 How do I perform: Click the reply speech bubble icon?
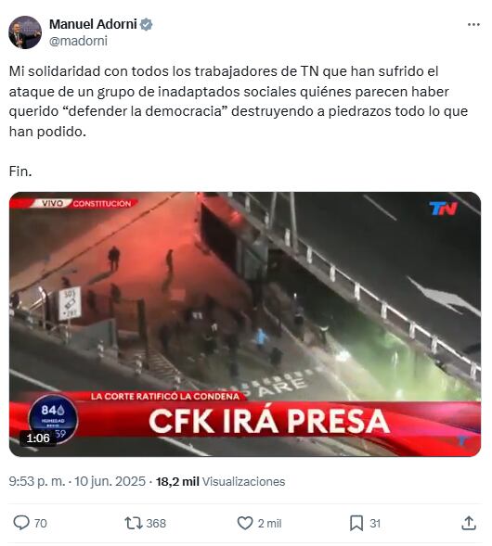(21, 523)
